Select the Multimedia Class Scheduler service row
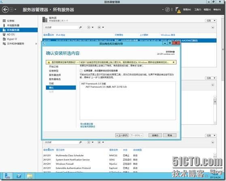The height and width of the screenshot is (181, 226). point(128,155)
